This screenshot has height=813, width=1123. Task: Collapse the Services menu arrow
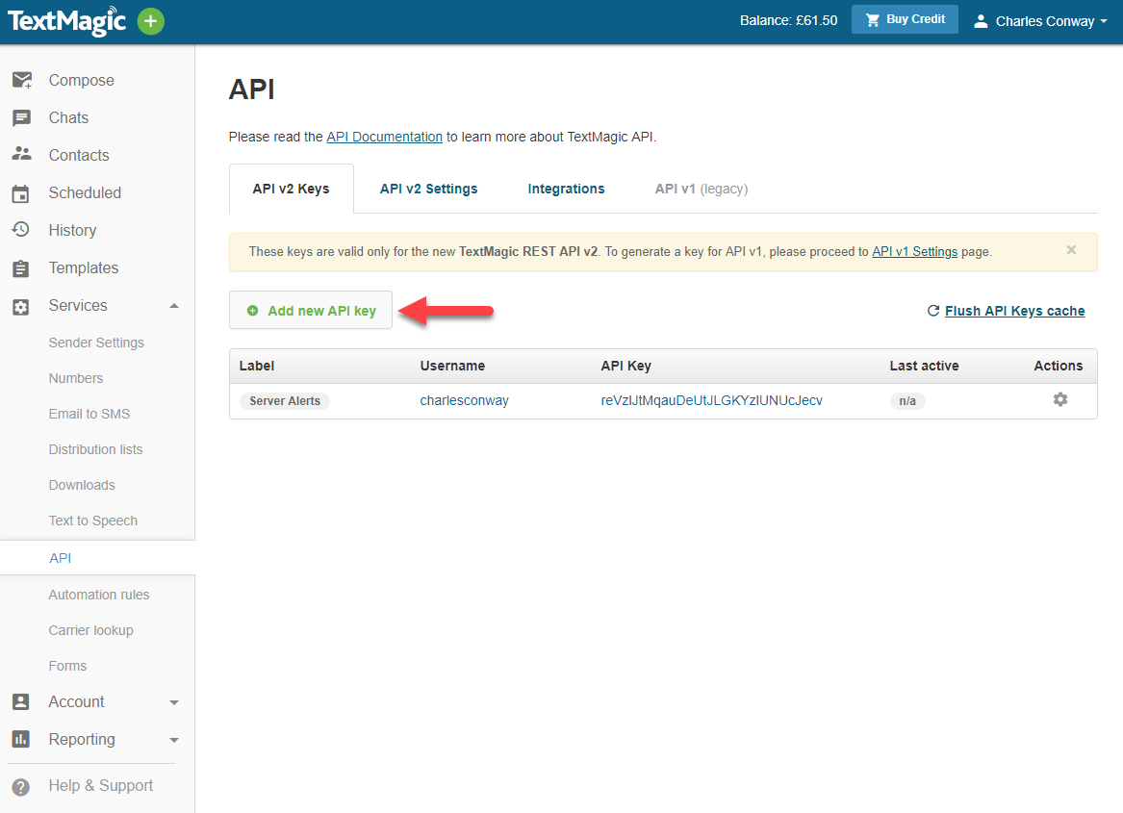pyautogui.click(x=174, y=306)
